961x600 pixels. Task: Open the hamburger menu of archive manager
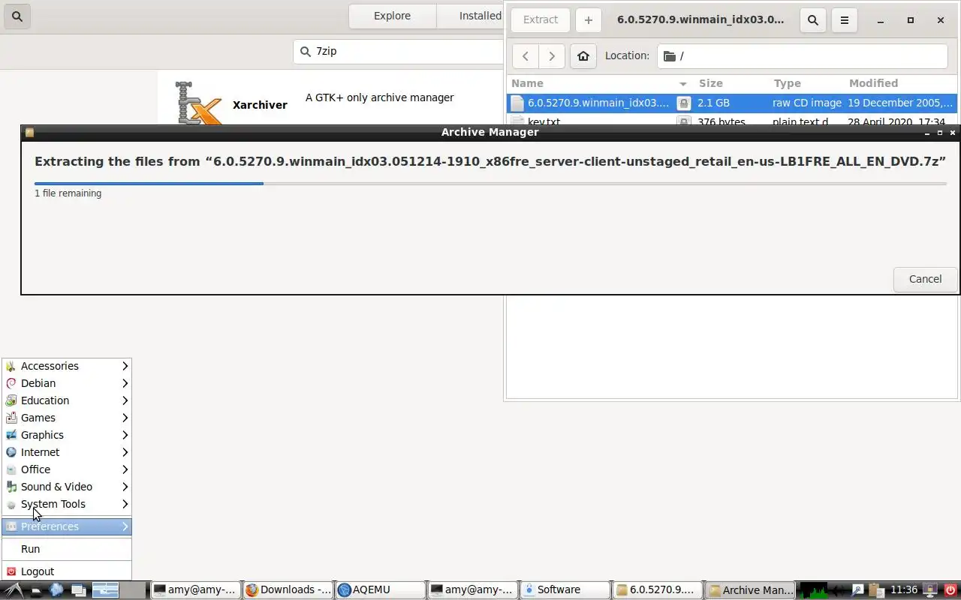pyautogui.click(x=845, y=20)
